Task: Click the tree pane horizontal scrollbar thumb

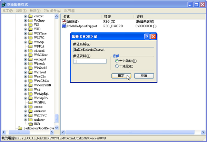Action: pos(19,132)
